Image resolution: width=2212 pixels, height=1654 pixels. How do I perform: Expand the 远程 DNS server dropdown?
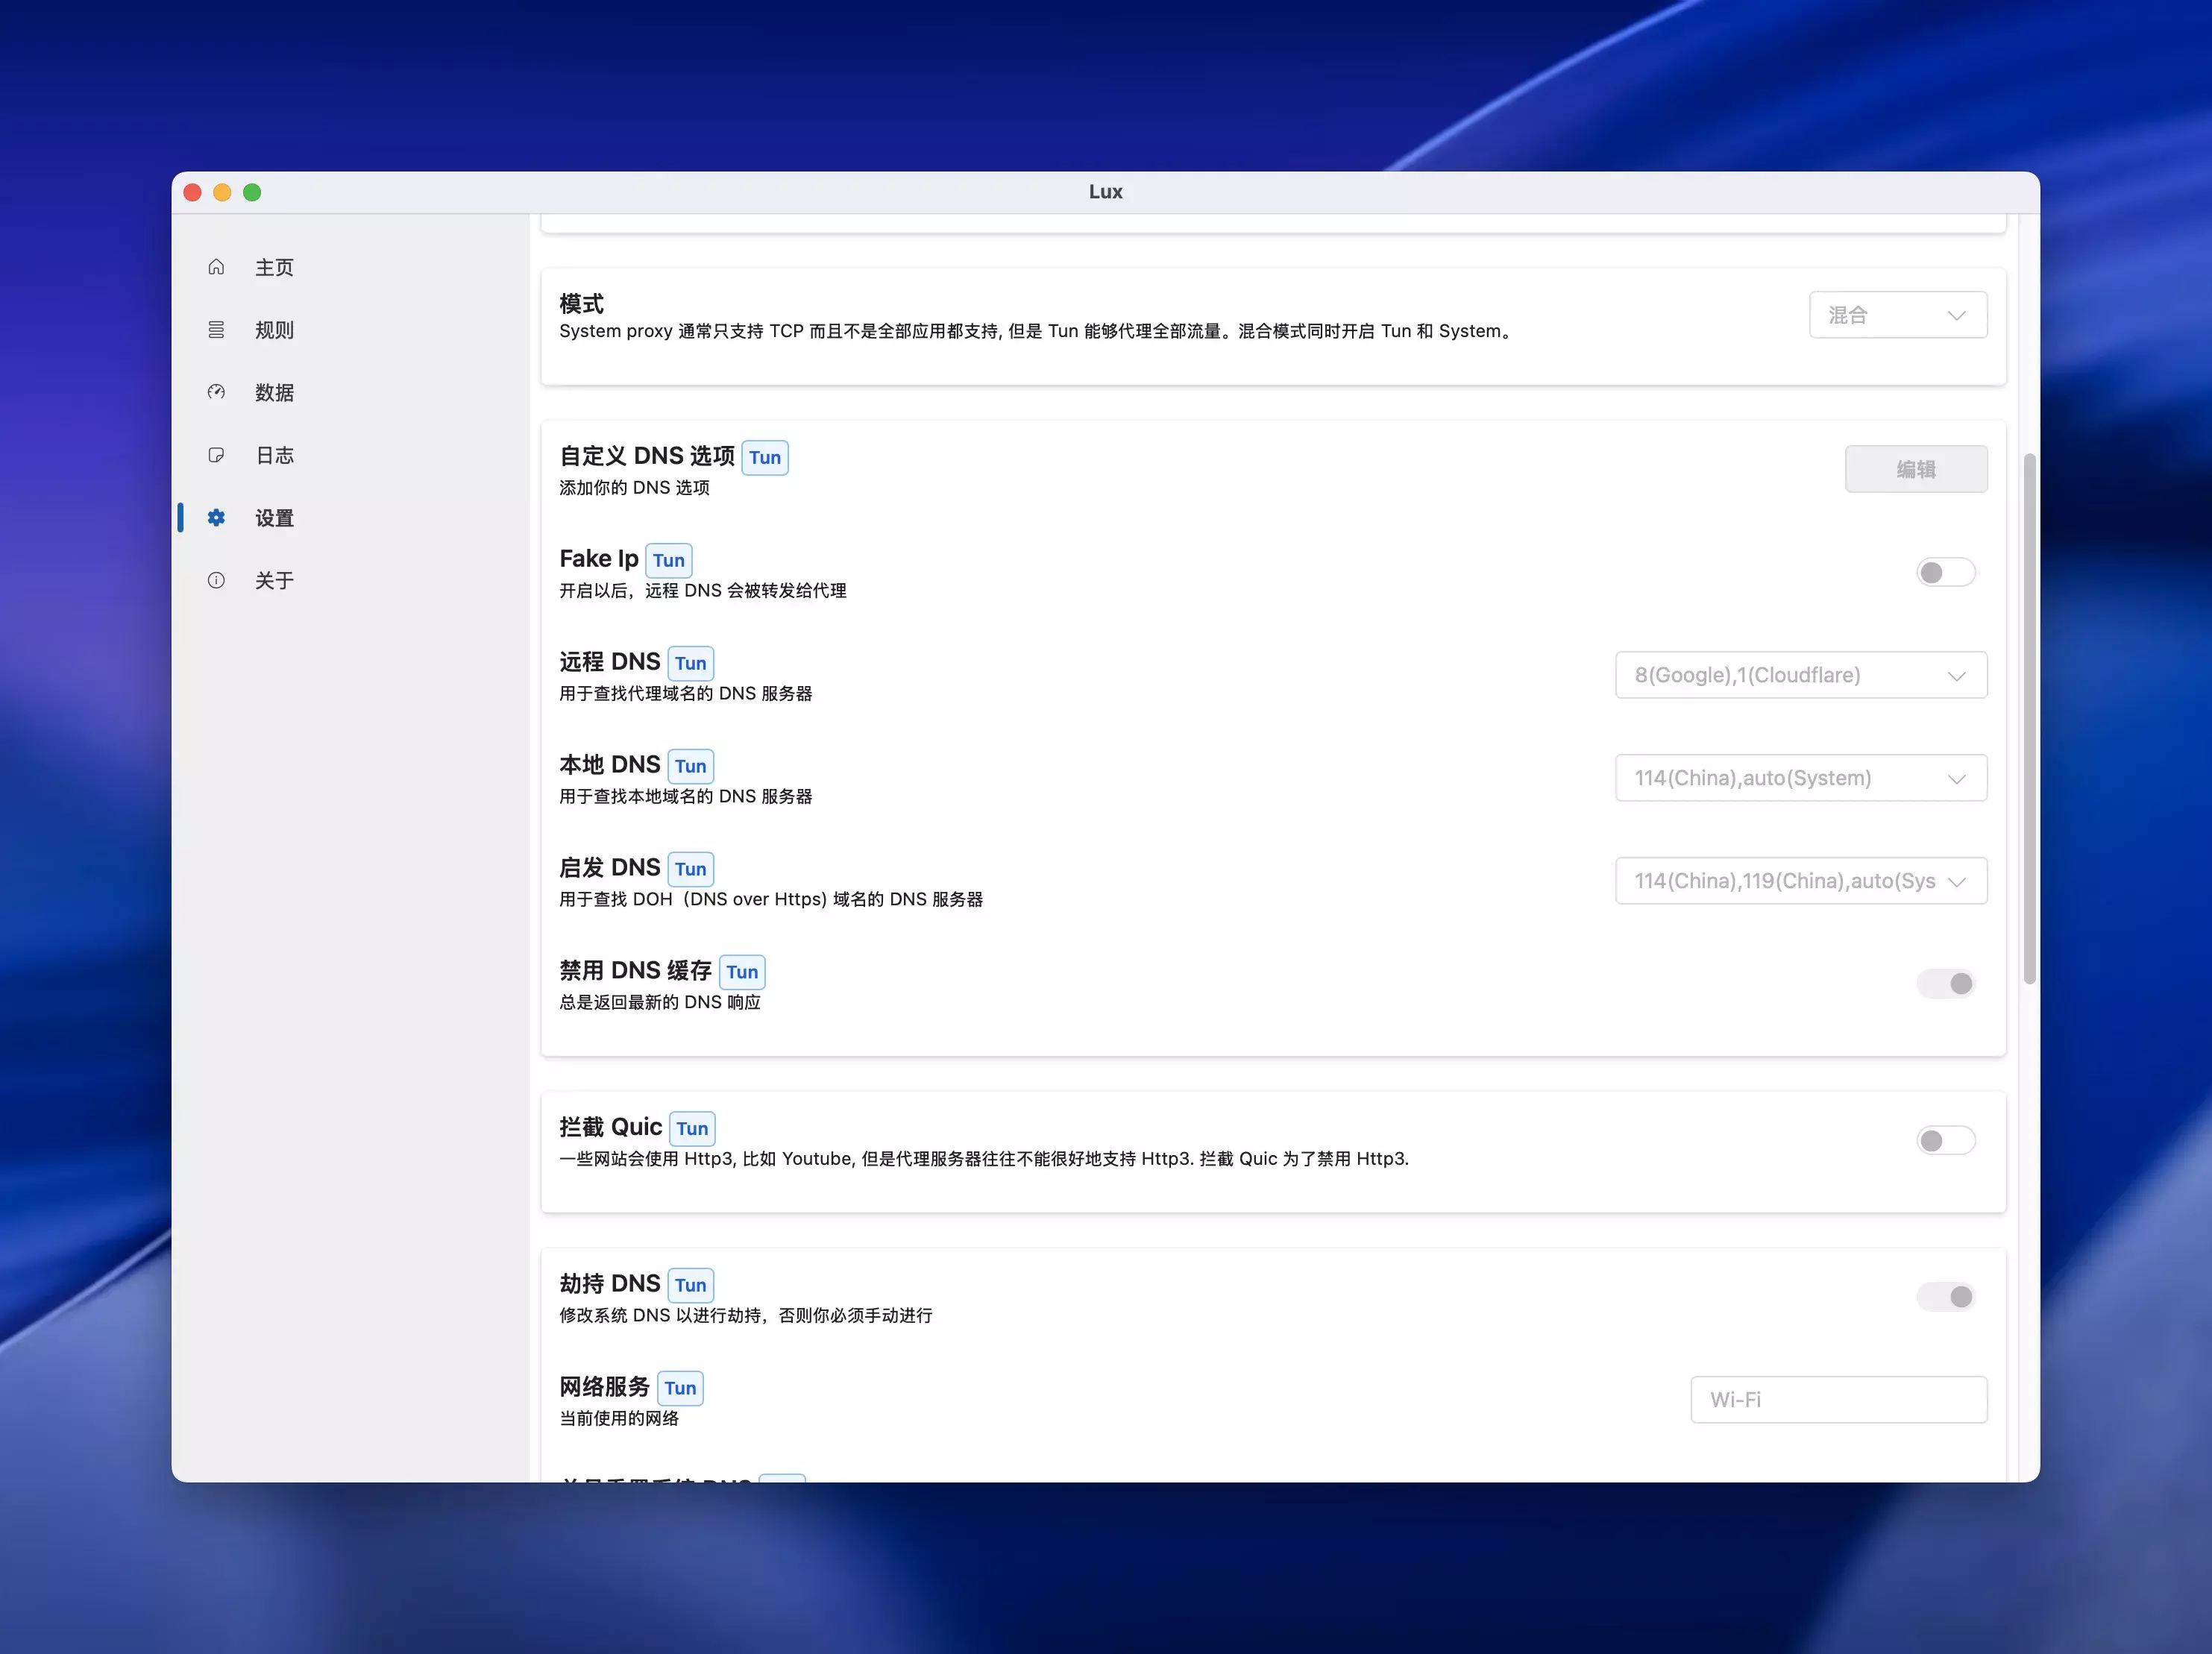1800,675
